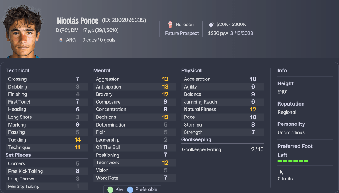Screen dimensions: 339x193
Task: Click the Unambitious personality value
Action: (x=291, y=132)
